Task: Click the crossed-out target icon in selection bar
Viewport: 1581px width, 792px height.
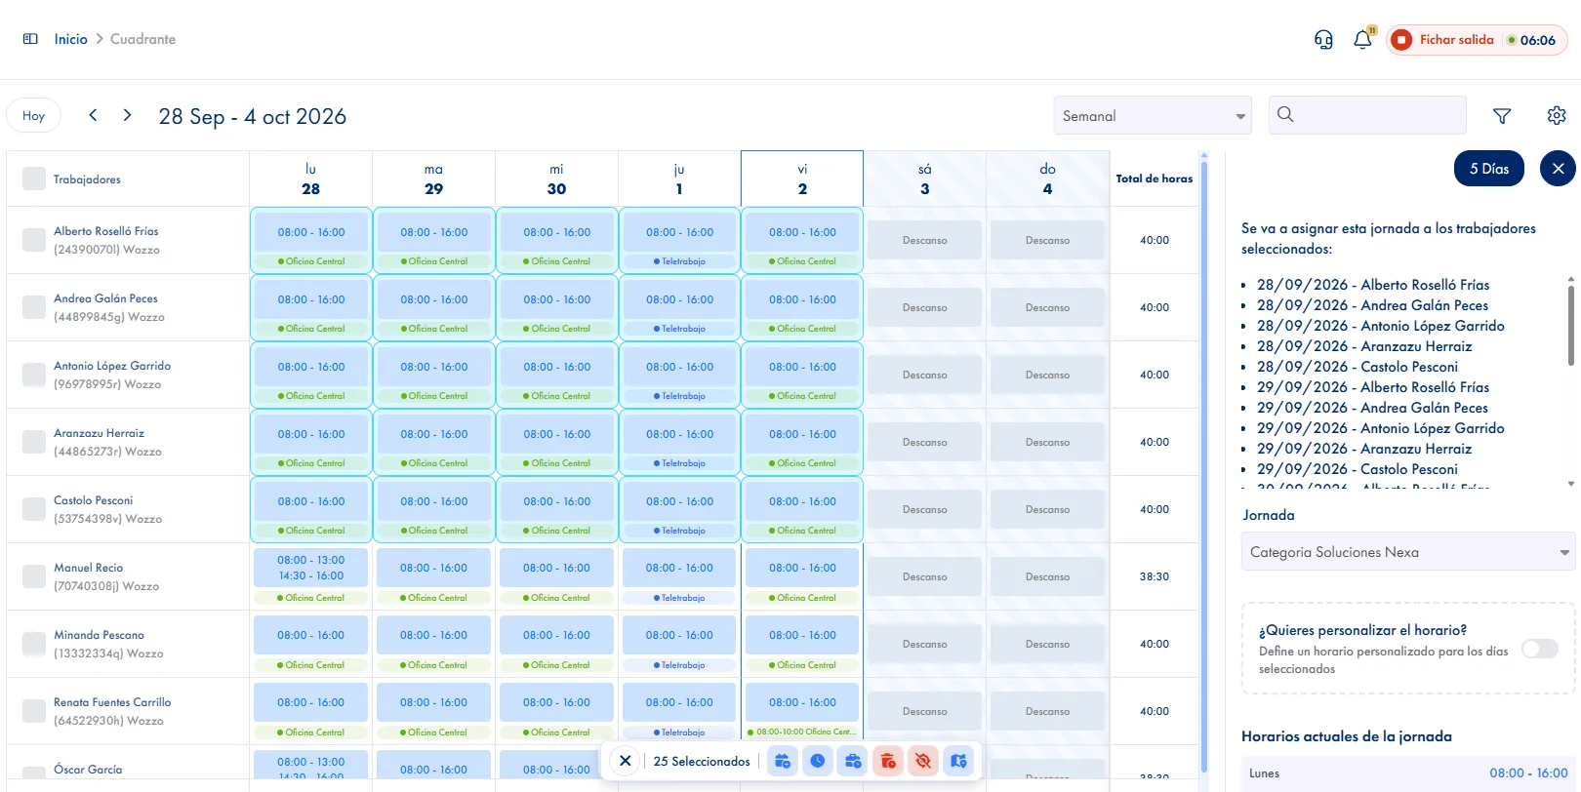Action: [x=923, y=761]
